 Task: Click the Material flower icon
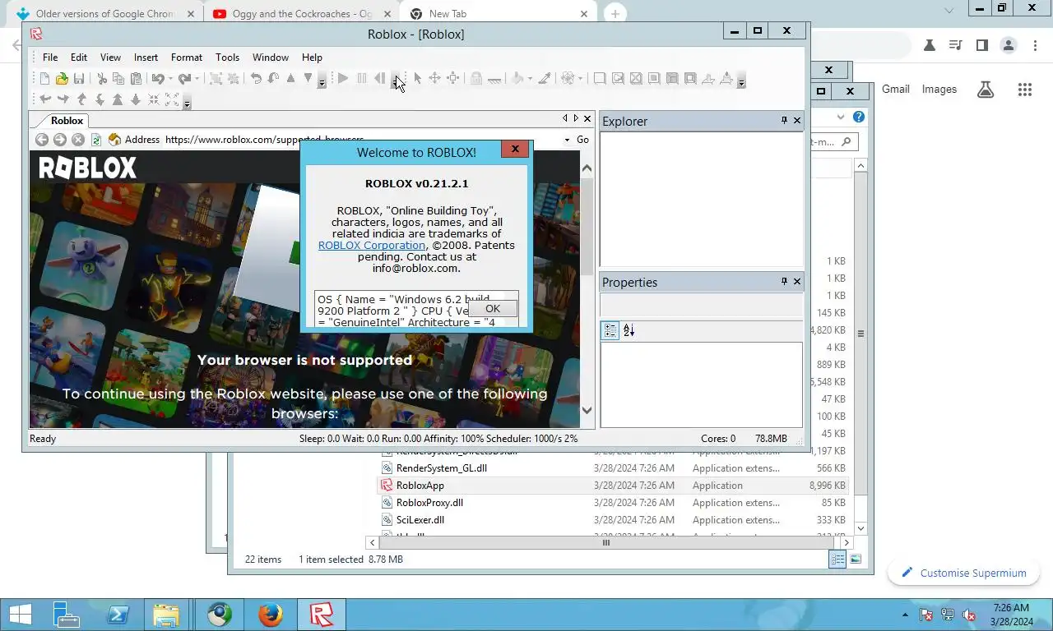pyautogui.click(x=568, y=79)
